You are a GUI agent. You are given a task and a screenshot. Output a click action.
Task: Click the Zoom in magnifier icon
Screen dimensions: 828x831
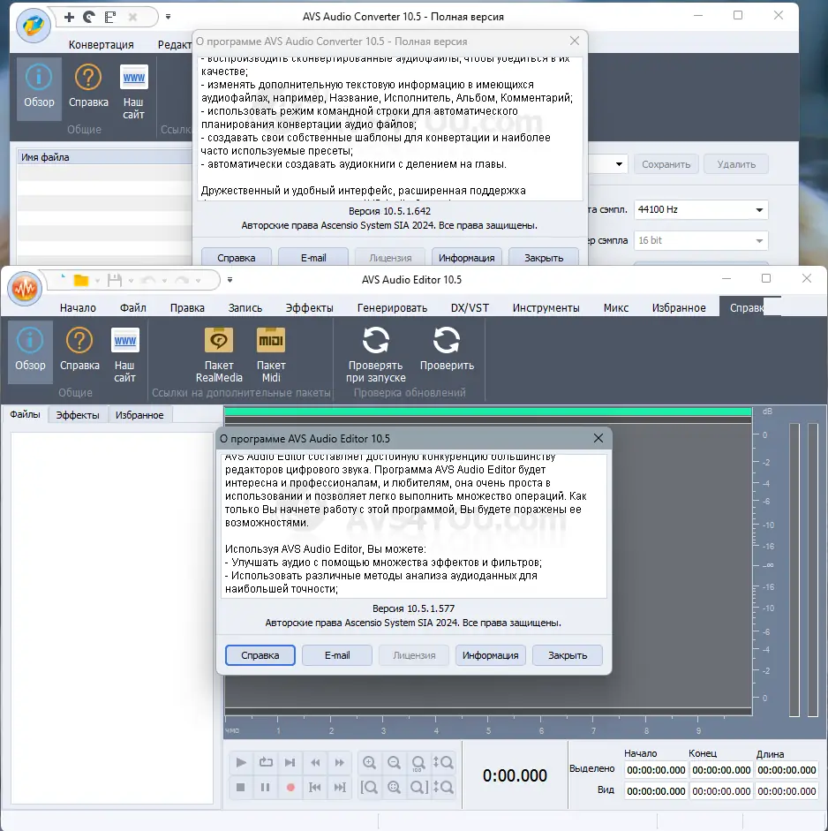point(369,762)
